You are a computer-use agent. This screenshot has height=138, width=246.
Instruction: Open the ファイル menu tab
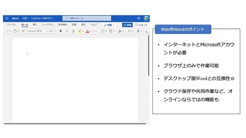click(11, 25)
